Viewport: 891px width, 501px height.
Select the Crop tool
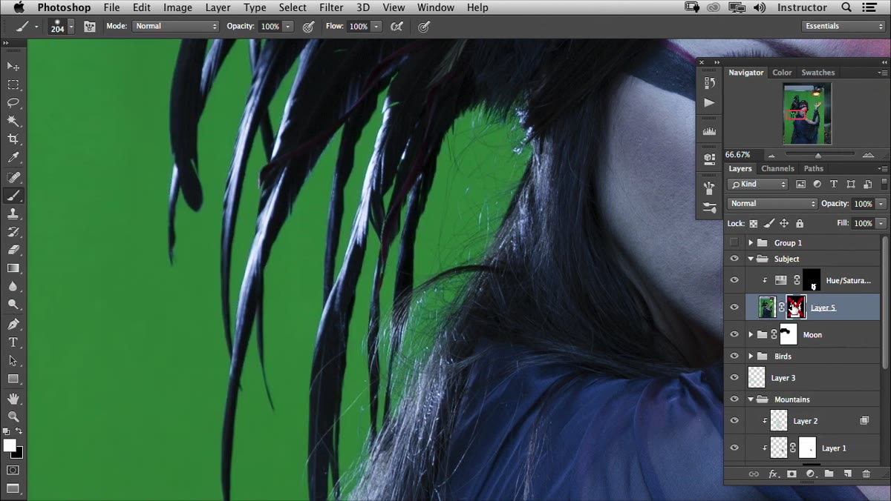pyautogui.click(x=13, y=139)
